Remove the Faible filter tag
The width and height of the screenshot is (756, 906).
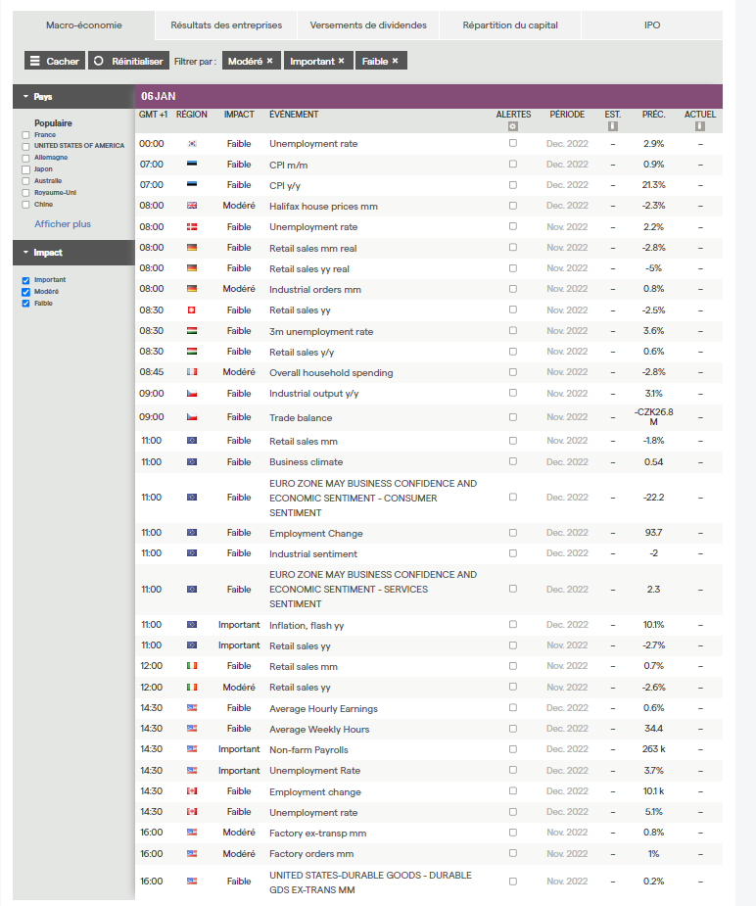(x=395, y=61)
